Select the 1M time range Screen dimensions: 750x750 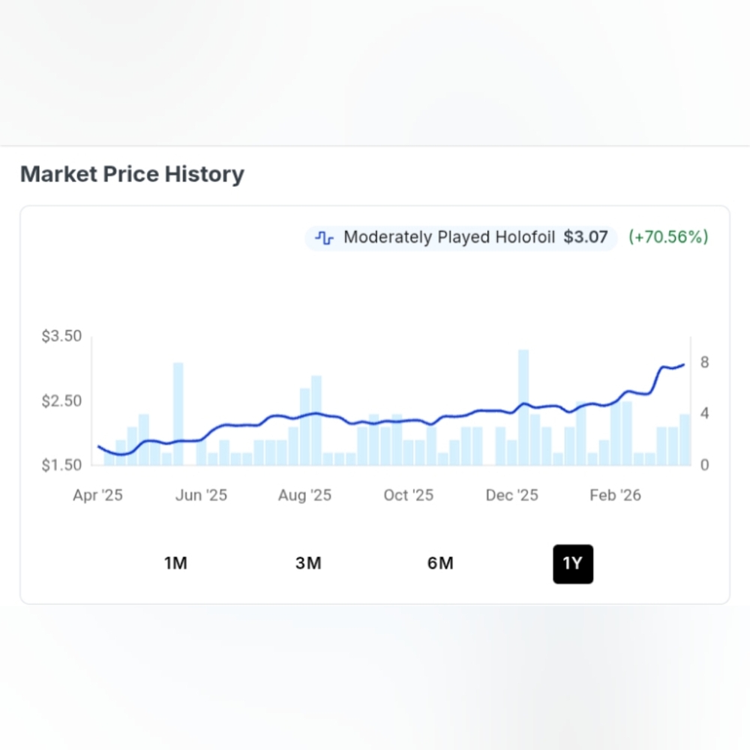(x=175, y=563)
